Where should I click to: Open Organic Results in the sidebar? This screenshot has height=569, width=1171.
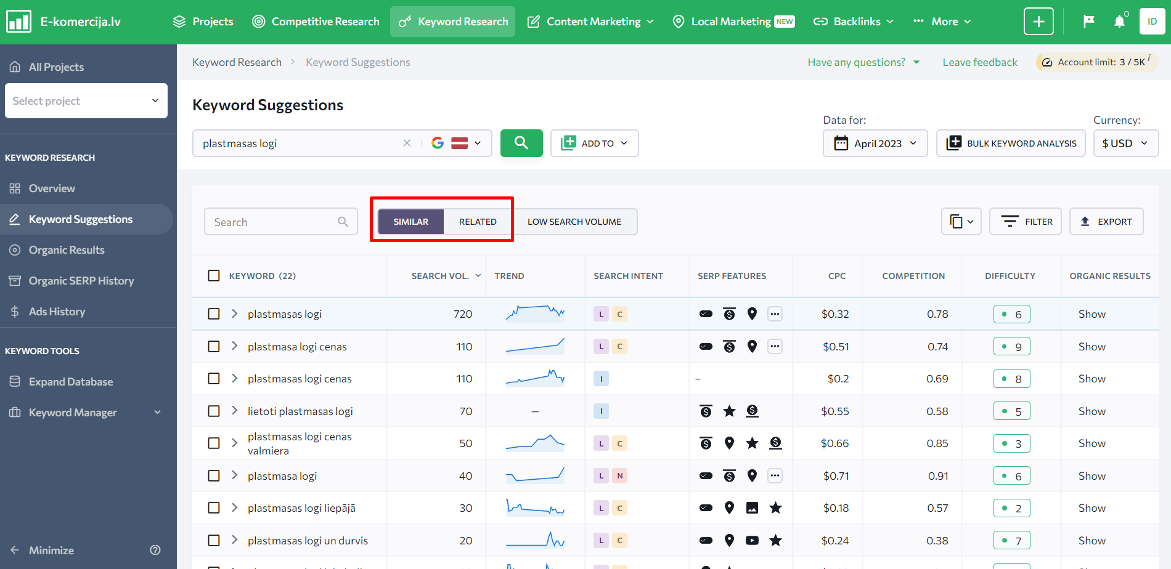tap(67, 250)
